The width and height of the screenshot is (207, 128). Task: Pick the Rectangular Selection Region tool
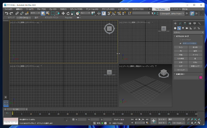[x=53, y=13]
